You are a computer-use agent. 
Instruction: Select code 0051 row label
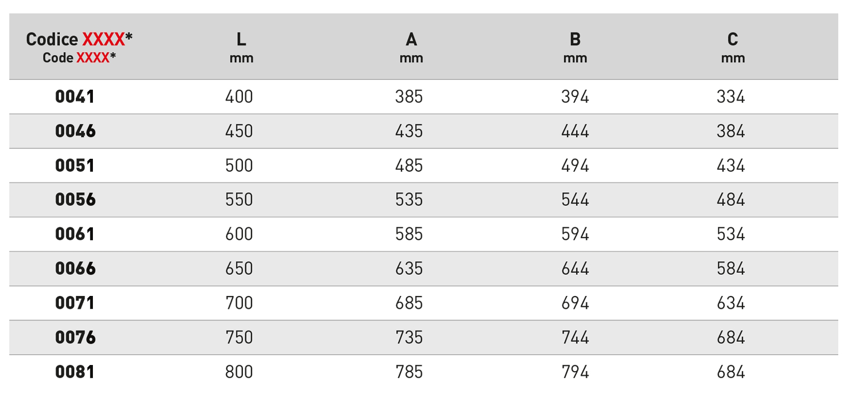75,166
